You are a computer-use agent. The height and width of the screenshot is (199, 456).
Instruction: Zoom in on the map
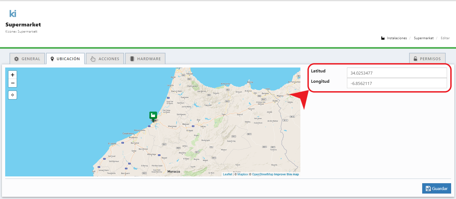pyautogui.click(x=13, y=75)
